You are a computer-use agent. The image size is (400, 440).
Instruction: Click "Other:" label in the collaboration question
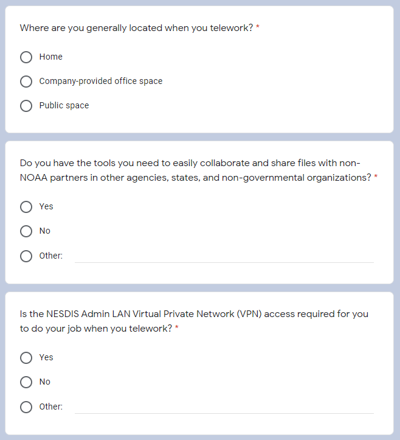pos(51,256)
